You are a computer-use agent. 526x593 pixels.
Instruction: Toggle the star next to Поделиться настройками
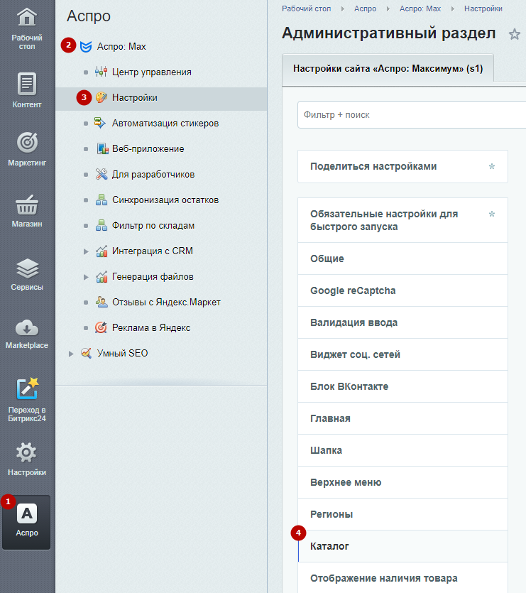(x=492, y=166)
